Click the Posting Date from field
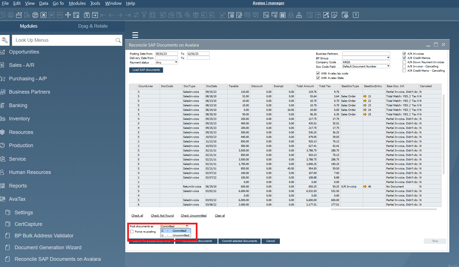The image size is (459, 267). 166,54
